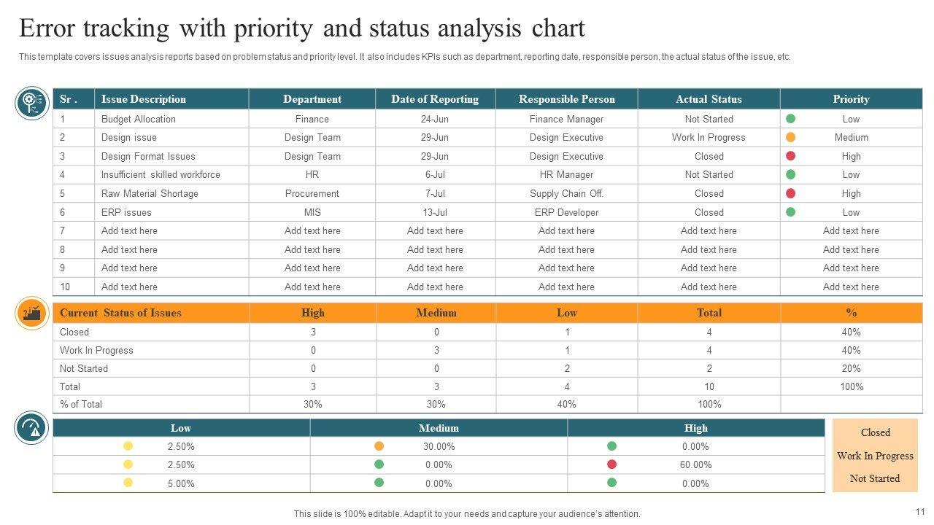Click the yellow dot next to 5.00%
The image size is (934, 525).
[x=128, y=483]
